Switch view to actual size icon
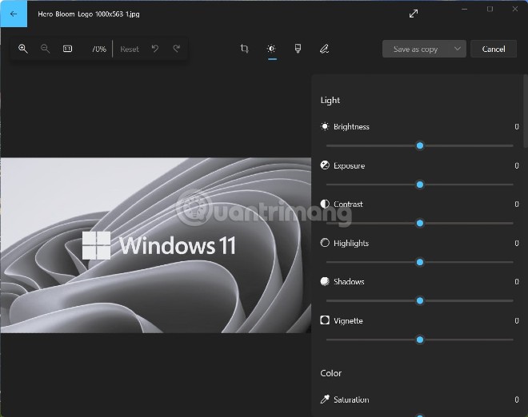The width and height of the screenshot is (528, 417). [x=68, y=49]
